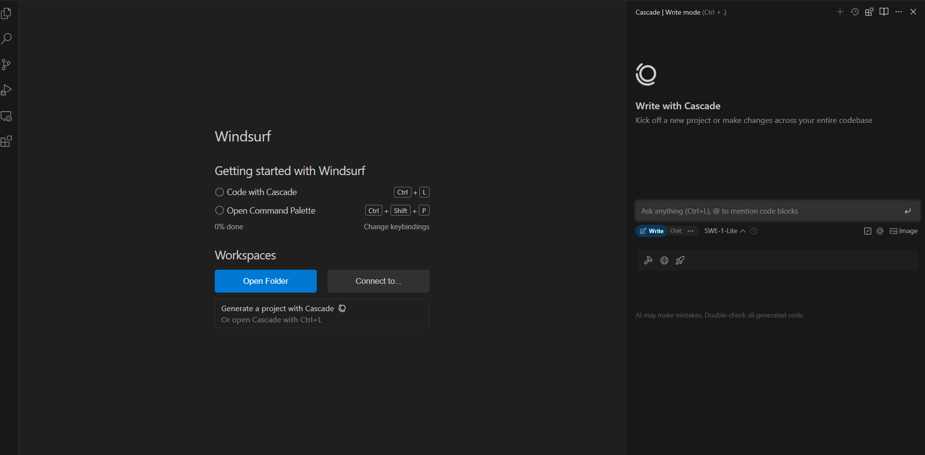This screenshot has width=925, height=455.
Task: Attach an Image to Cascade prompt
Action: [x=904, y=231]
